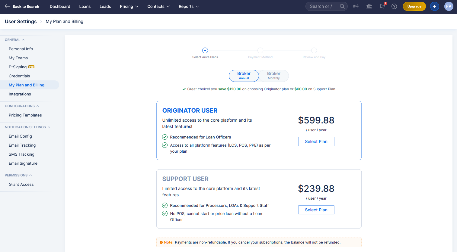This screenshot has width=457, height=252.
Task: Click green check icon next to Recommended for Loan Officers
Action: click(x=165, y=137)
